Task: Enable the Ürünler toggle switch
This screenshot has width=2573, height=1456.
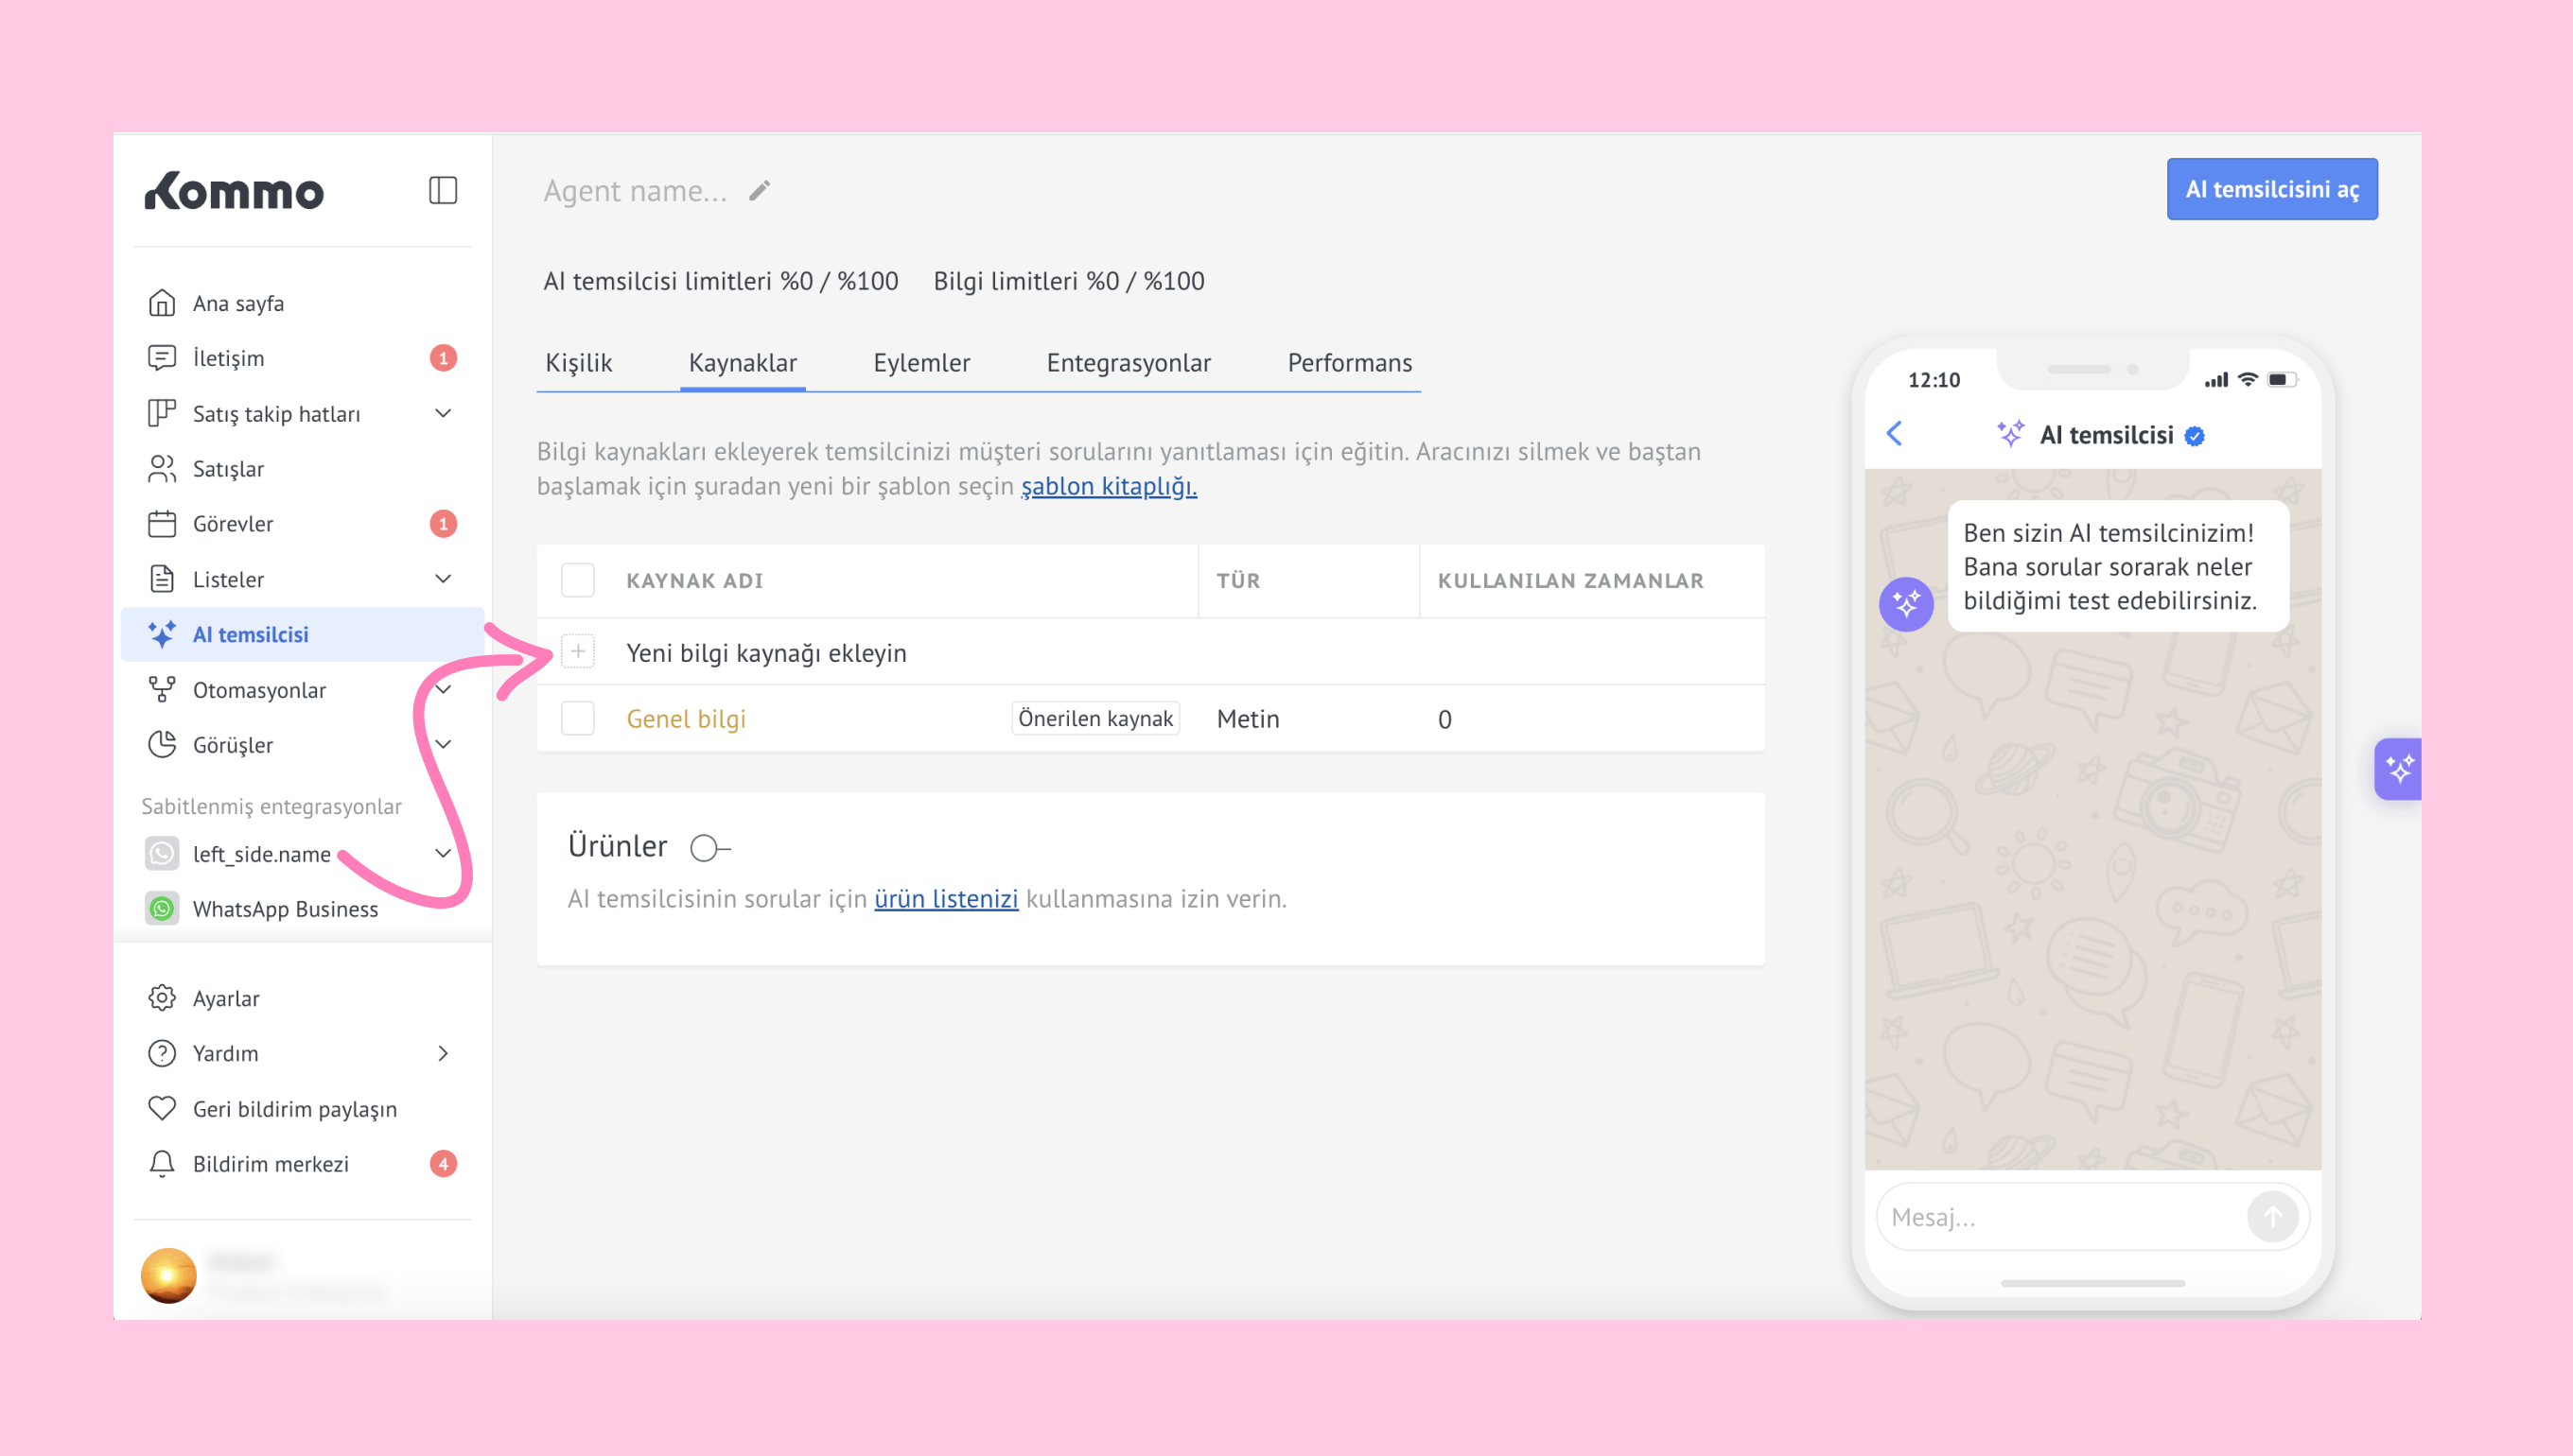Action: pyautogui.click(x=709, y=848)
